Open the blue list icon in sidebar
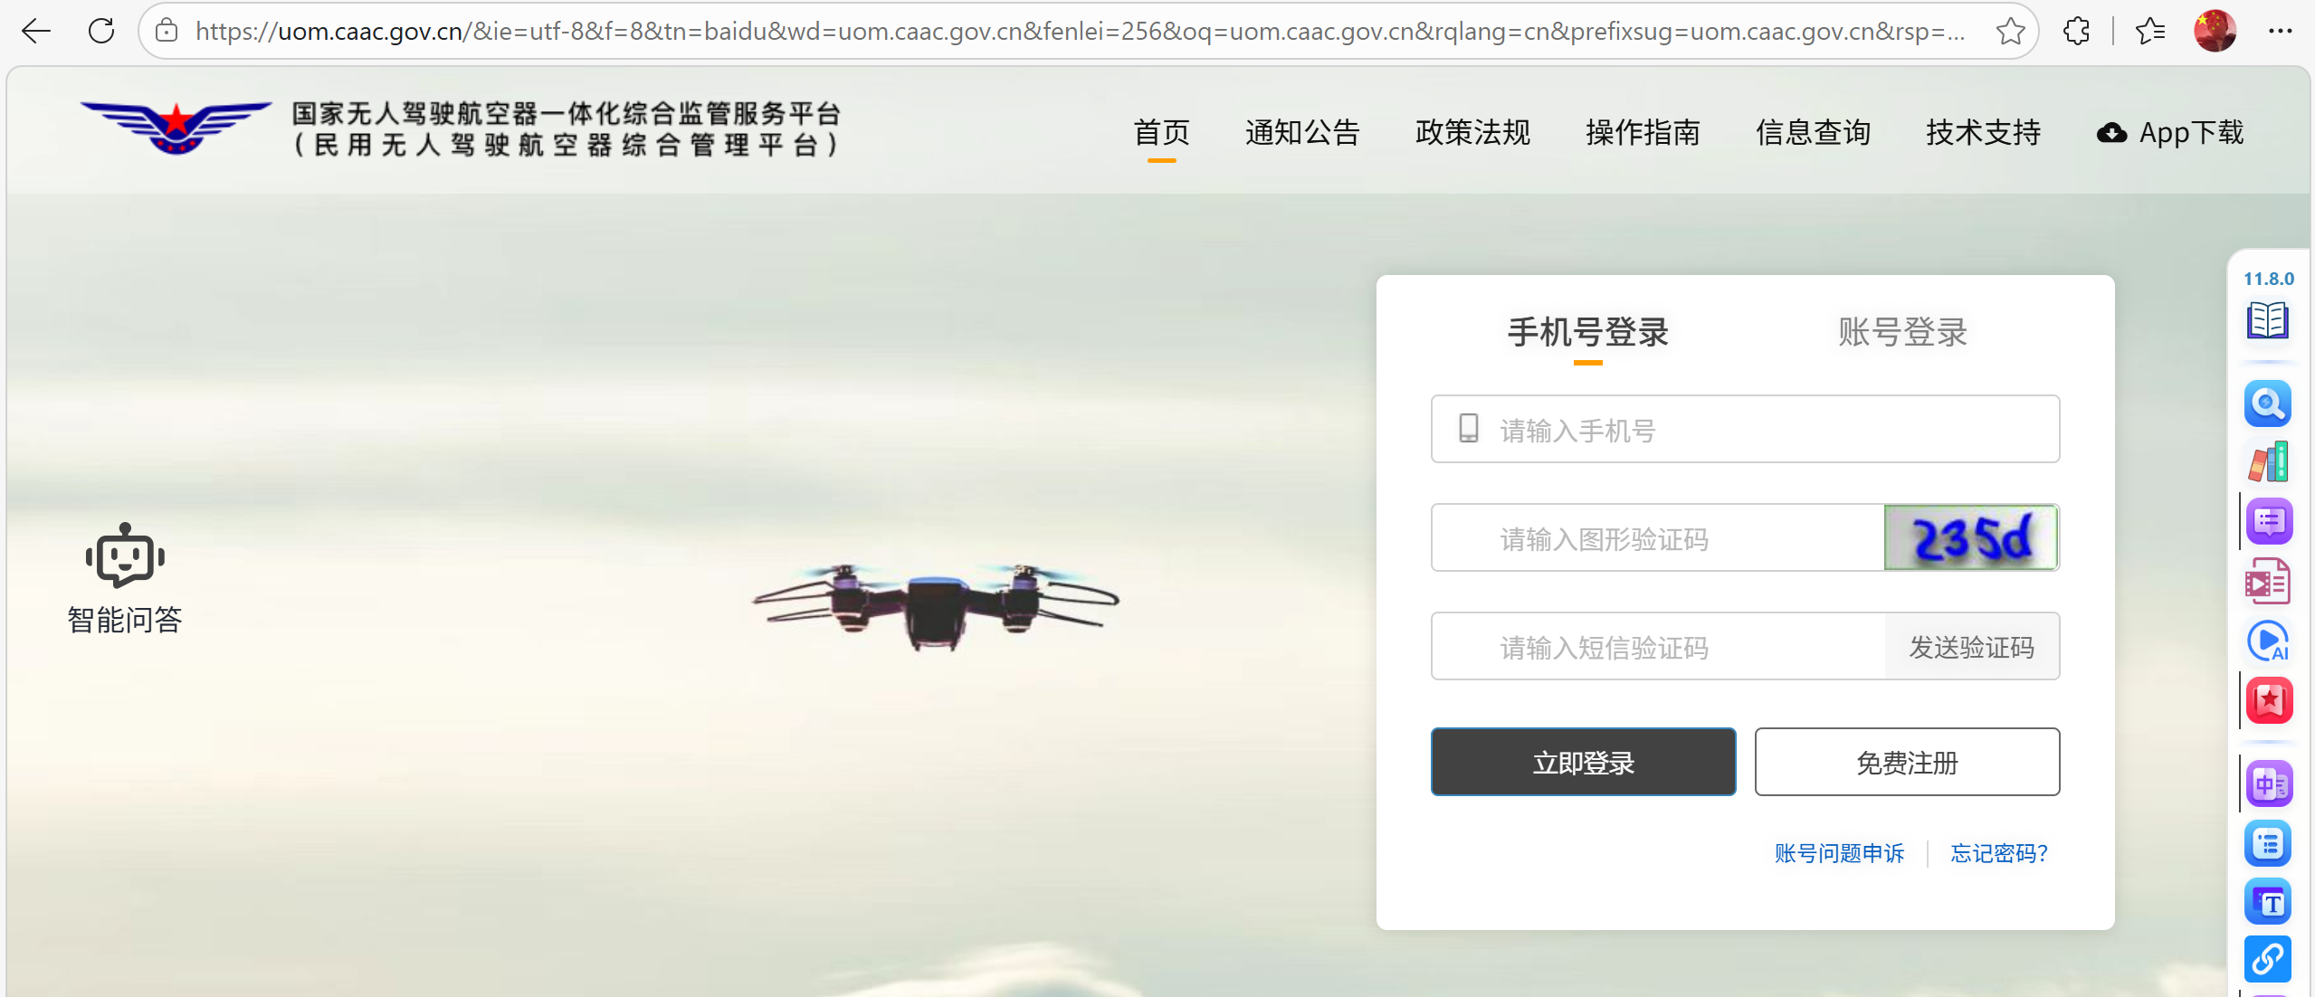 coord(2268,843)
